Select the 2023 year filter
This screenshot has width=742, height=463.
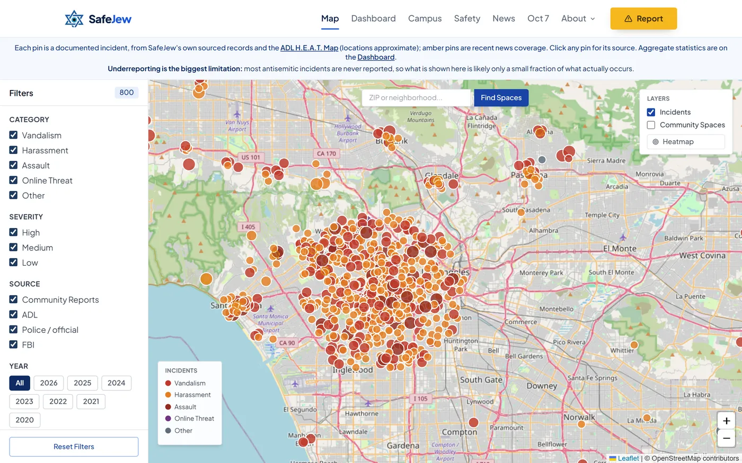(x=24, y=402)
